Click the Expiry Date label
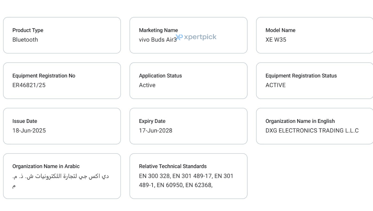 pos(152,121)
